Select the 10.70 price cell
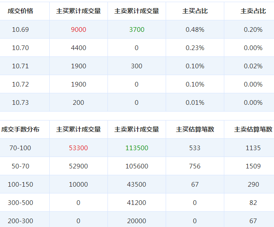Viewport: 274px width, 227px height. click(x=20, y=48)
